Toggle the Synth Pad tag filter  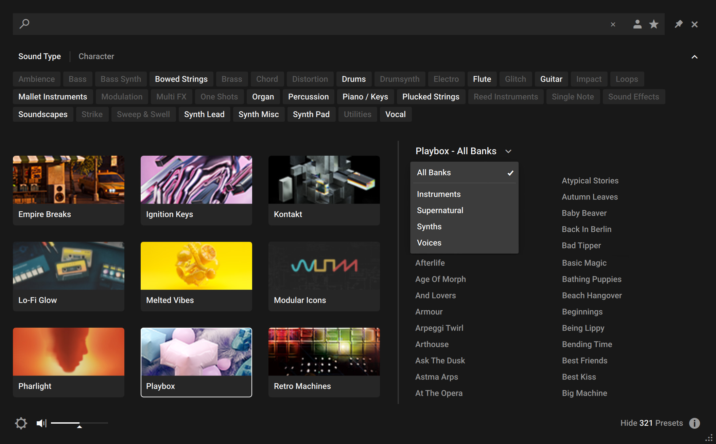pos(311,114)
